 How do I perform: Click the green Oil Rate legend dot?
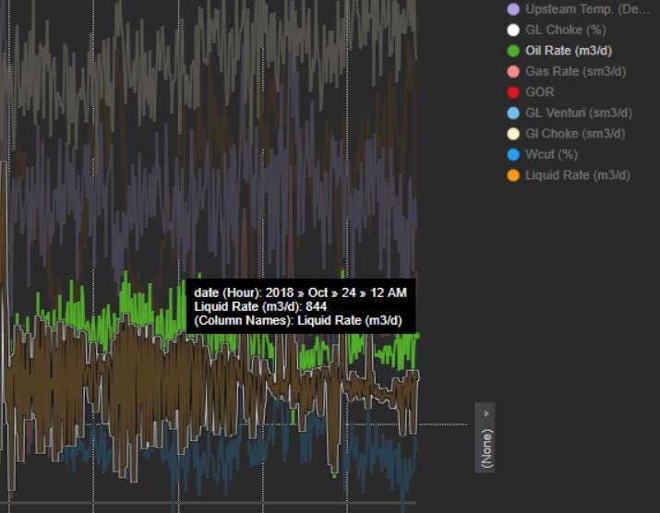click(x=513, y=51)
